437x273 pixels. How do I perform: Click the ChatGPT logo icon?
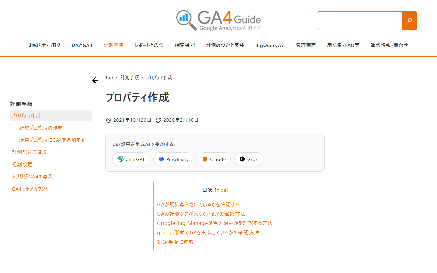[x=121, y=159]
